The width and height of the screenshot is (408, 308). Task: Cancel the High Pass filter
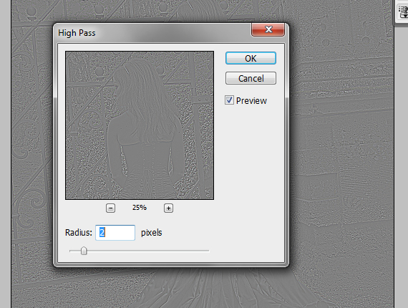point(251,78)
